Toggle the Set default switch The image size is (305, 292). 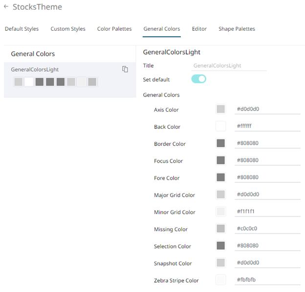(x=198, y=79)
